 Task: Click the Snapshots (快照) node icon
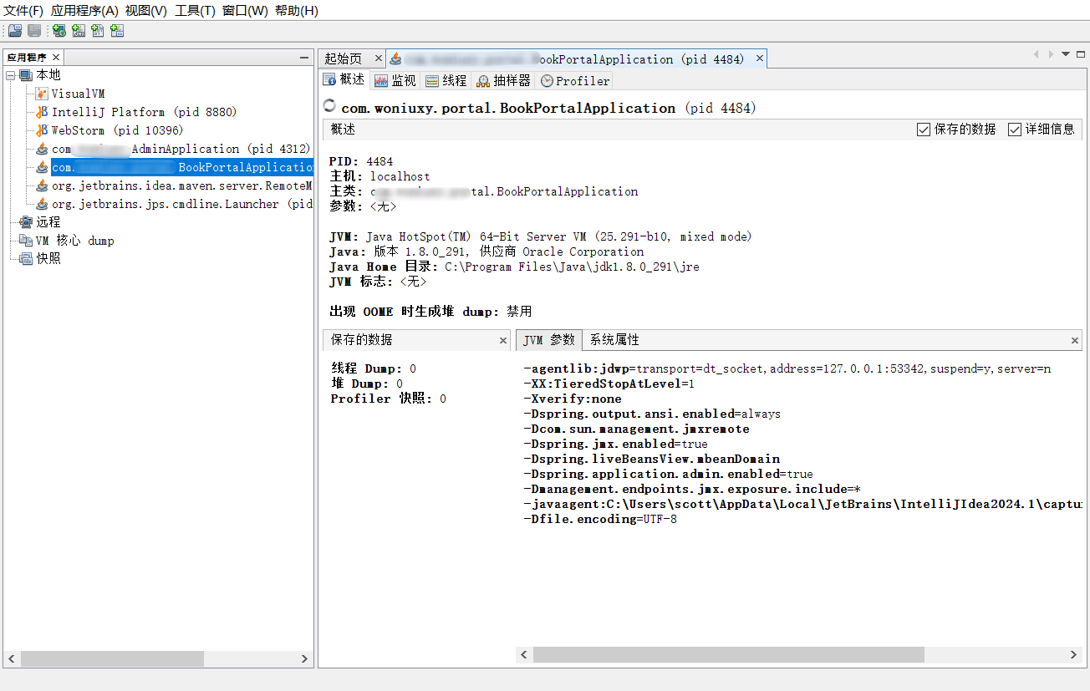coord(26,259)
